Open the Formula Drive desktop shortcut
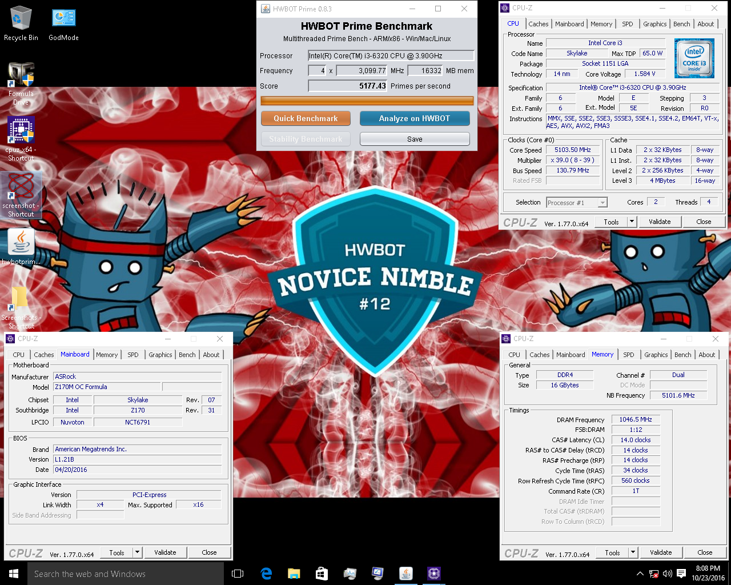 coord(21,83)
